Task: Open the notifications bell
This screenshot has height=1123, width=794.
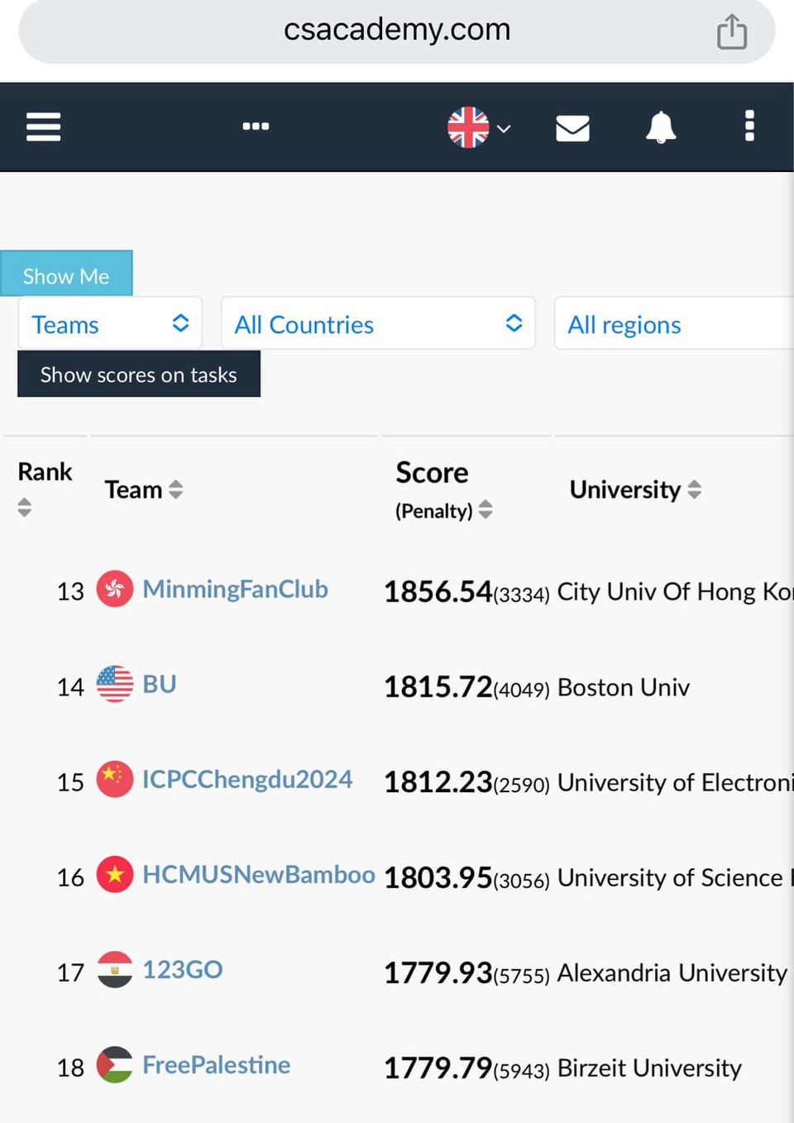Action: [x=661, y=127]
